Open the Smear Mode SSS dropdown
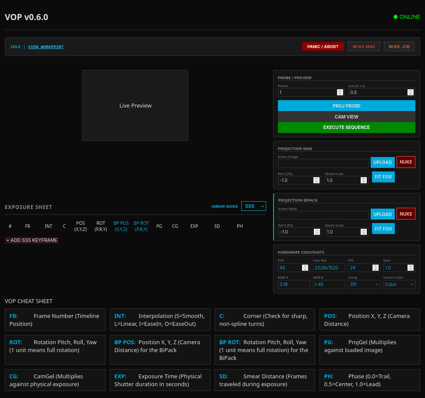The image size is (425, 398). coord(253,206)
